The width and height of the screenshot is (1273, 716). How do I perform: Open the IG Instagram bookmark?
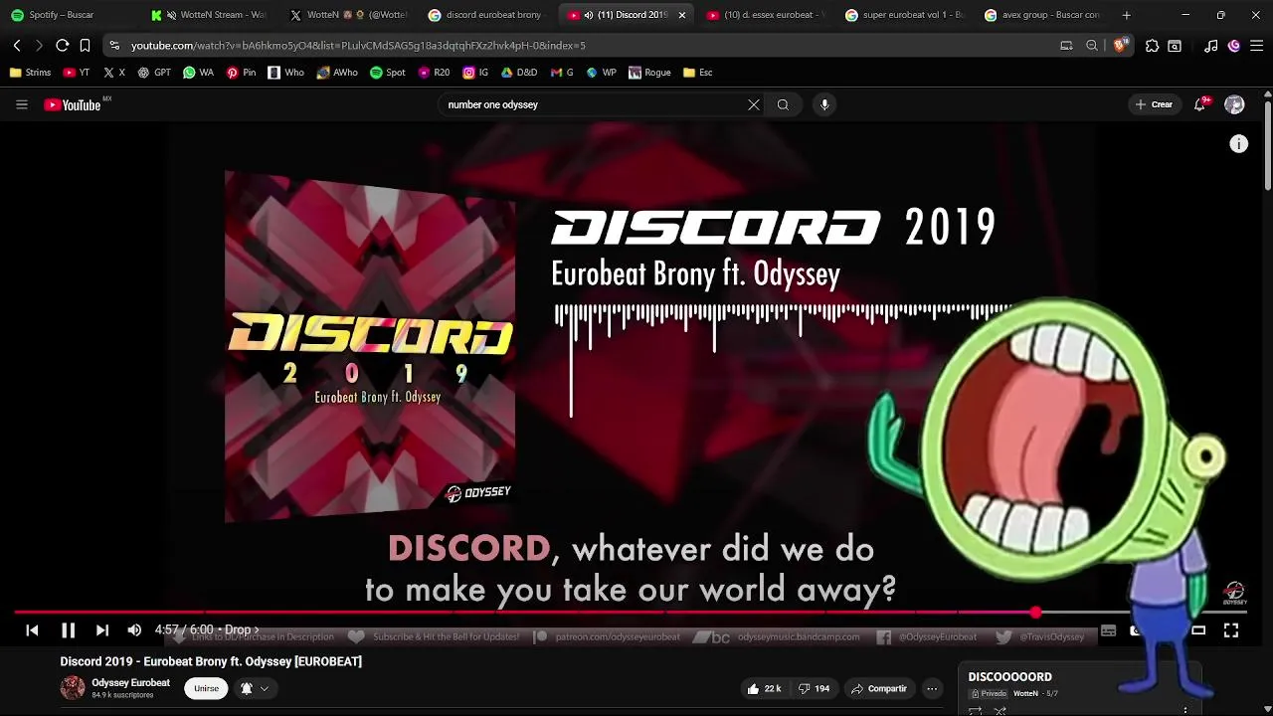click(x=475, y=73)
